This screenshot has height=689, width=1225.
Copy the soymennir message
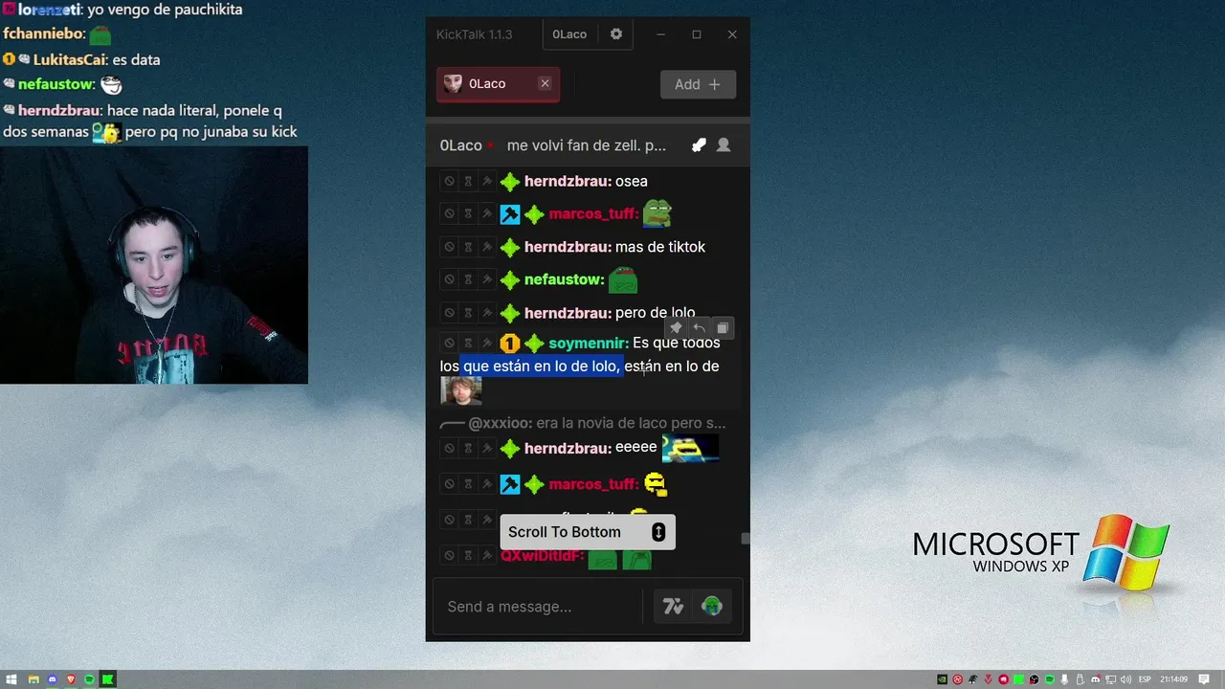[x=723, y=328]
